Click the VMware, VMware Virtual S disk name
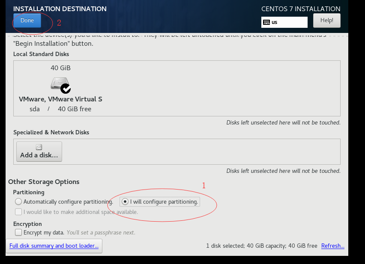 tap(60, 99)
